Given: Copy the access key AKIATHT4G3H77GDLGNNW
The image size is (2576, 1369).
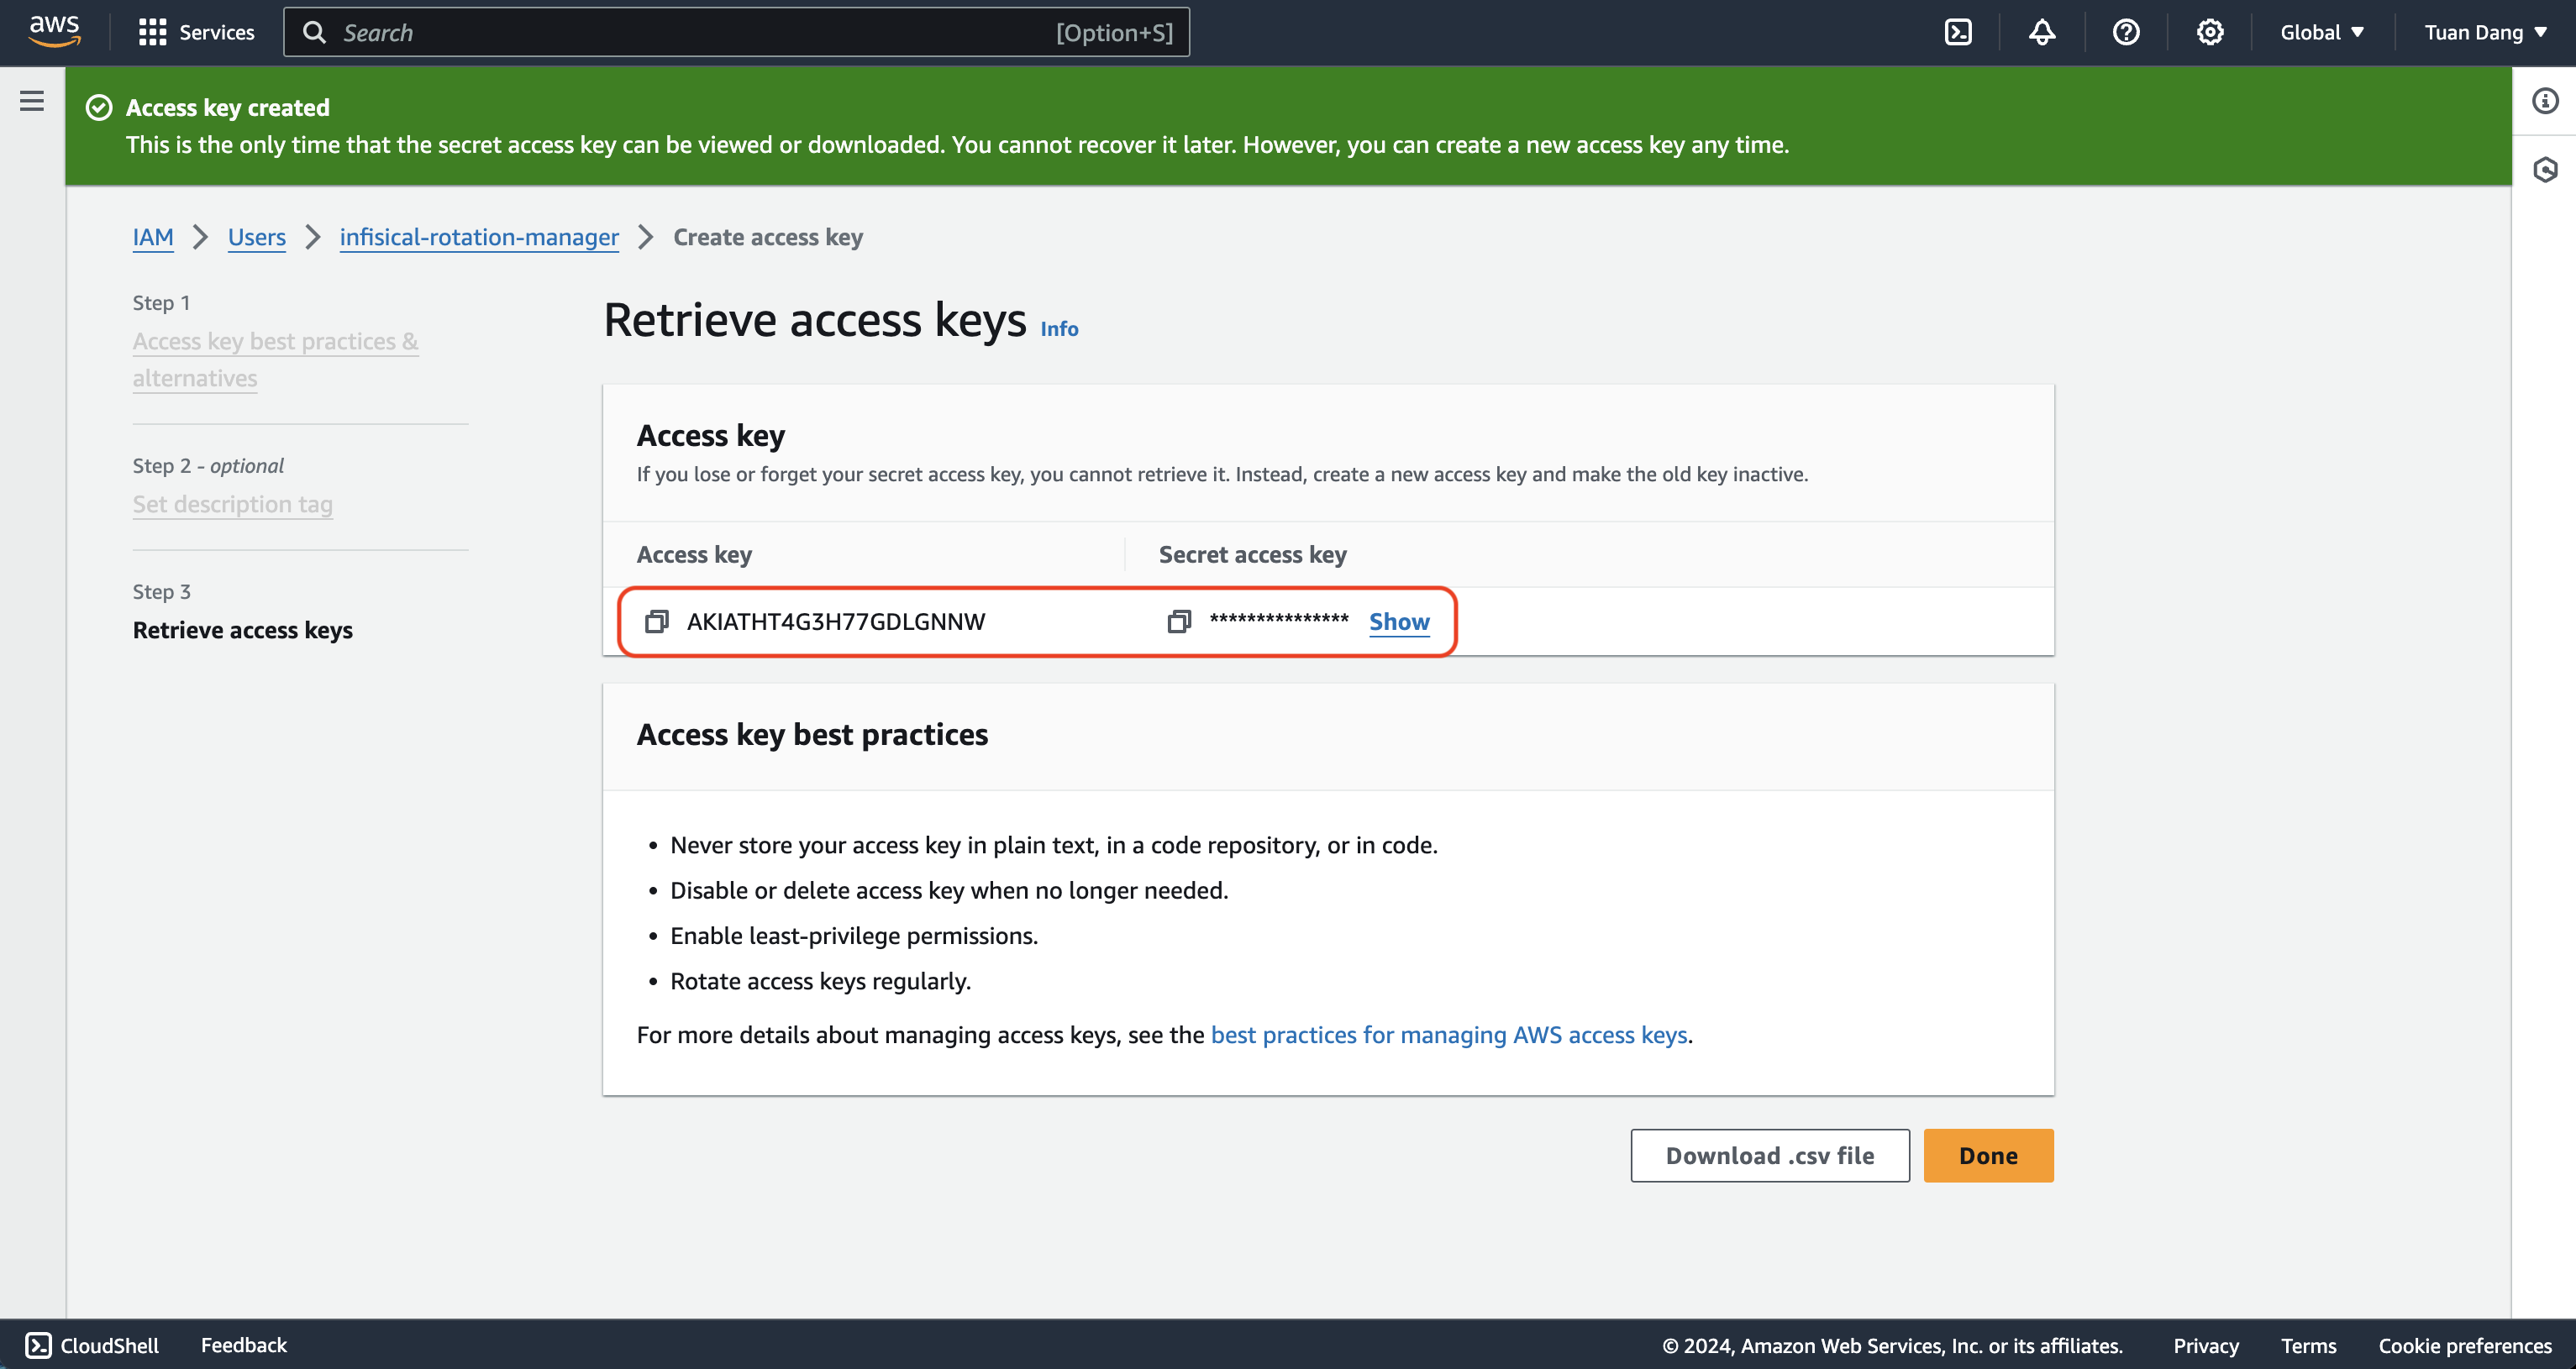Looking at the screenshot, I should tap(656, 621).
